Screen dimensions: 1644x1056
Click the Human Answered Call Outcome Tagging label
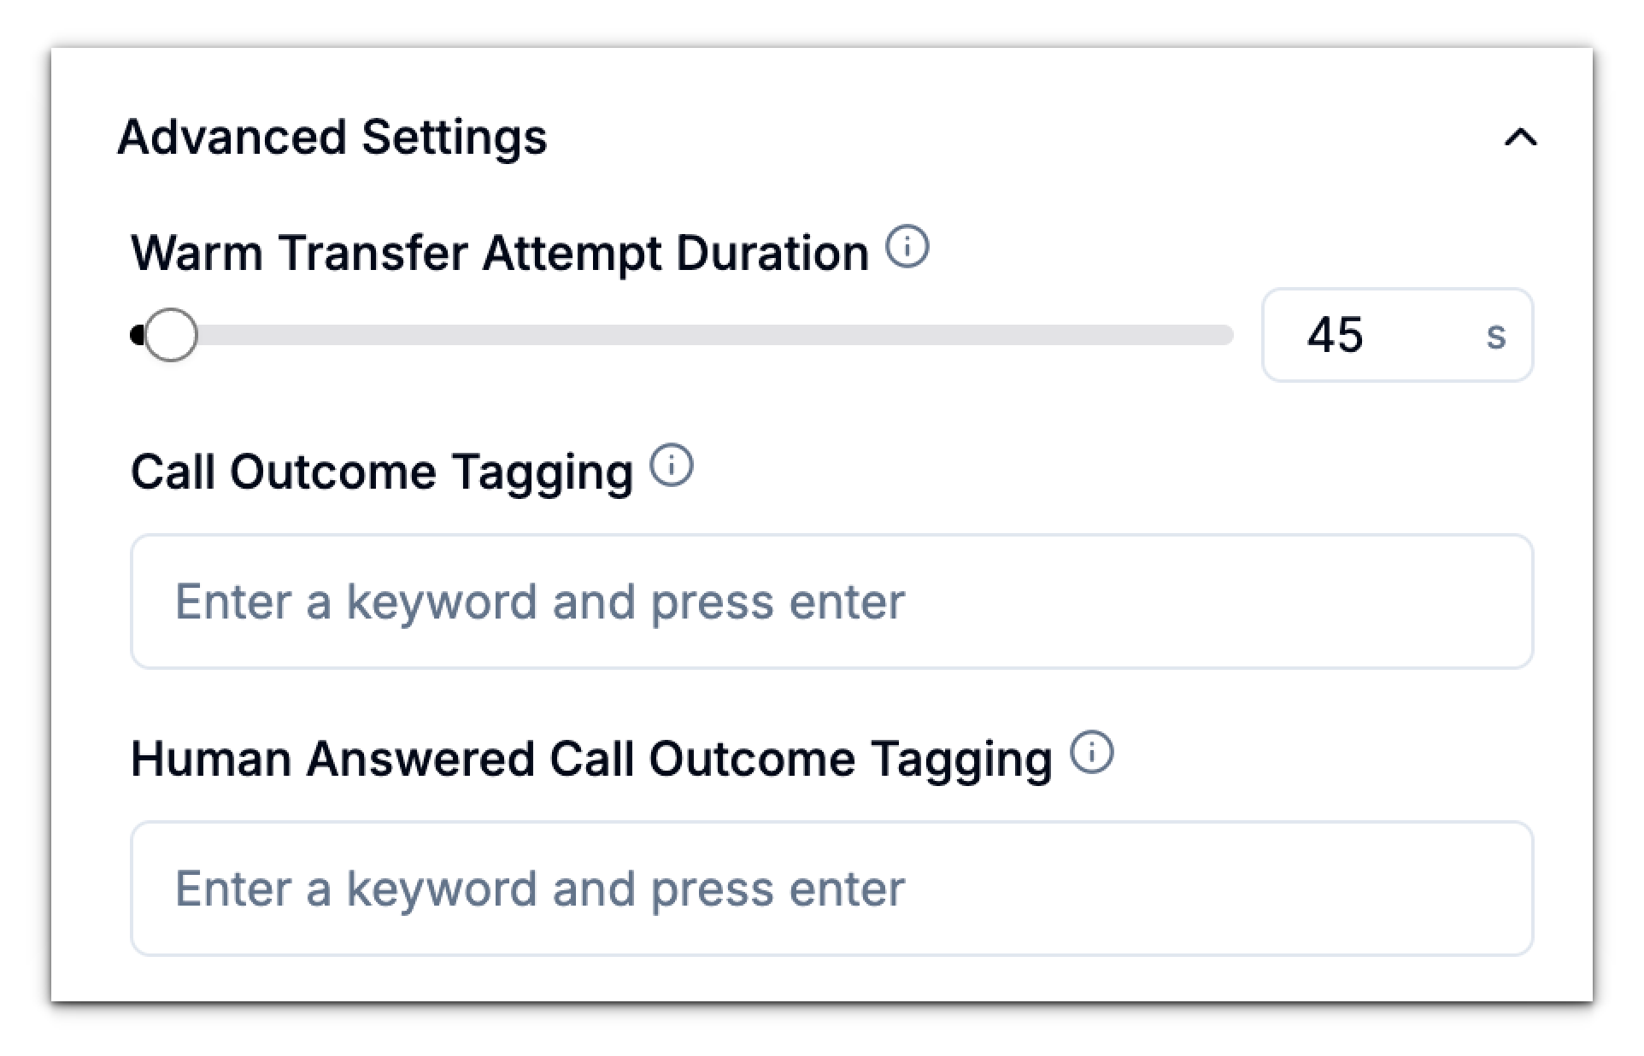[592, 757]
